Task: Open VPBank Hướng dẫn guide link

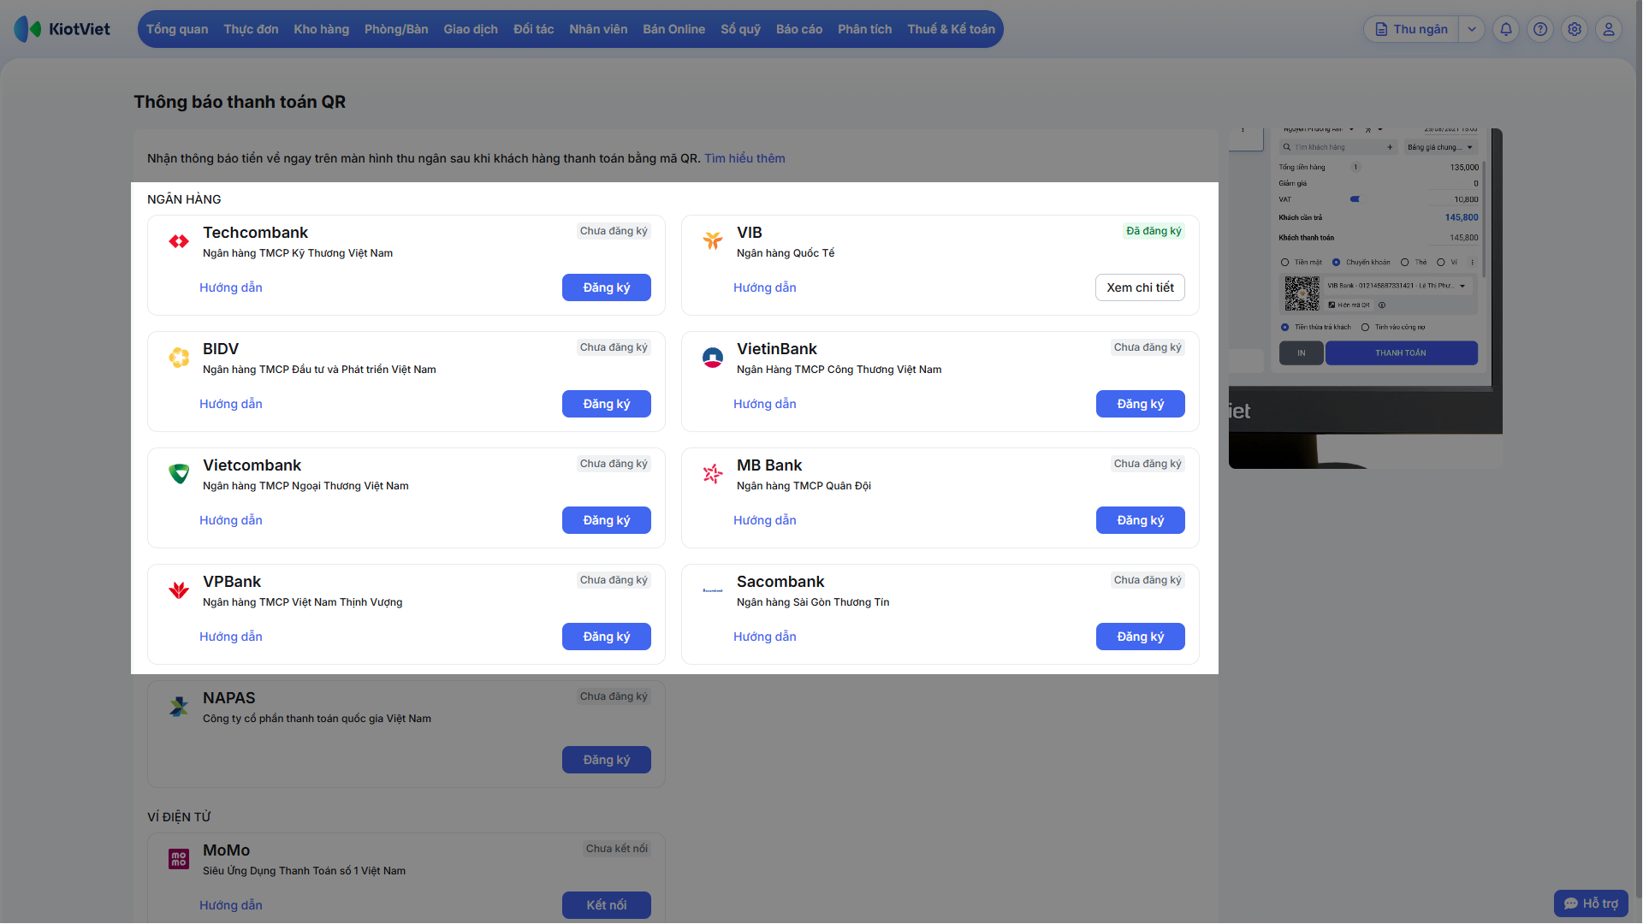Action: tap(231, 637)
